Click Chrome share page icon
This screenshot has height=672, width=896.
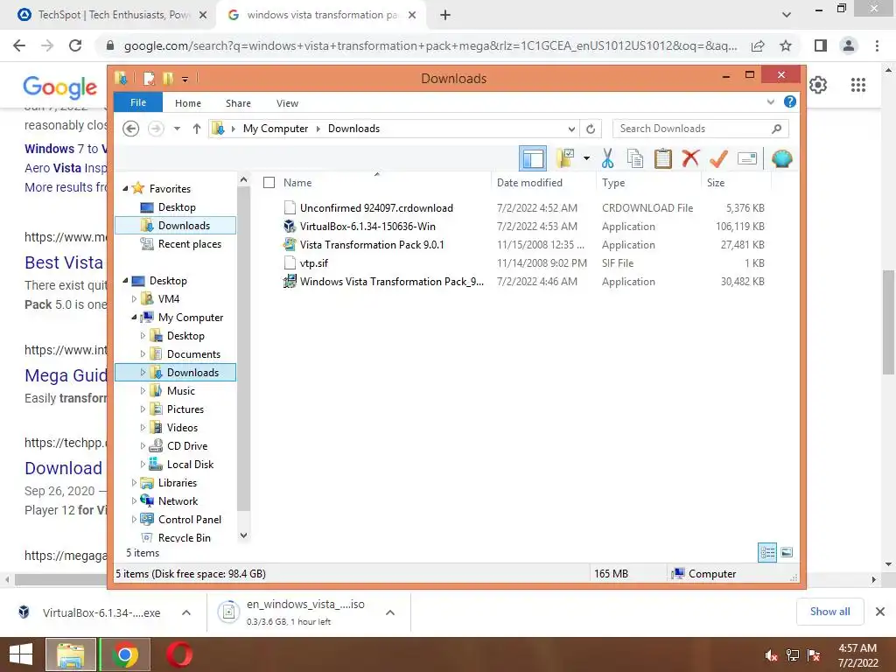coord(758,45)
